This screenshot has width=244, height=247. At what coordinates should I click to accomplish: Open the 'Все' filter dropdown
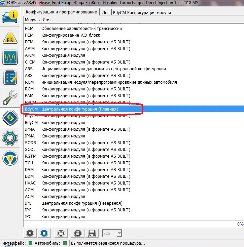click(x=112, y=233)
